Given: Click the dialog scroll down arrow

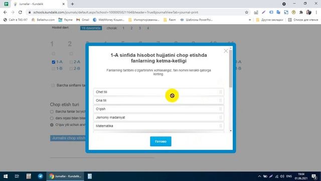Looking at the screenshot, I should (x=231, y=131).
